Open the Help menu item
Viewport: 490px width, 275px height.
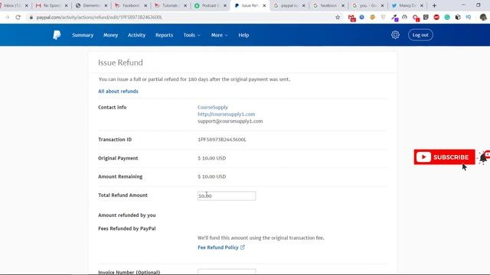243,35
